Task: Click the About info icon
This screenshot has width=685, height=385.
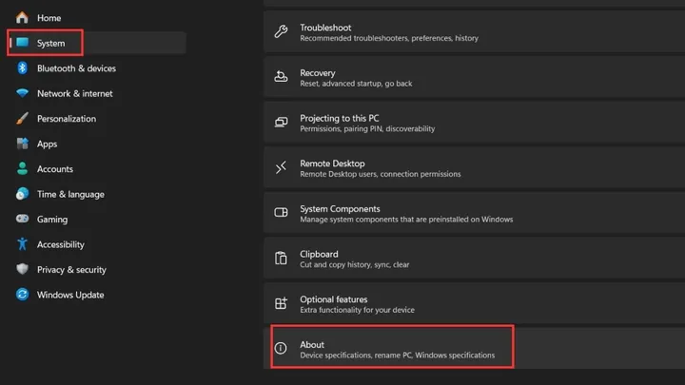Action: pos(281,348)
